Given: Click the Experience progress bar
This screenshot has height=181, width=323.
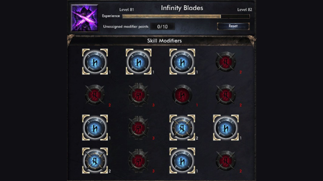Looking at the screenshot, I should [186, 16].
